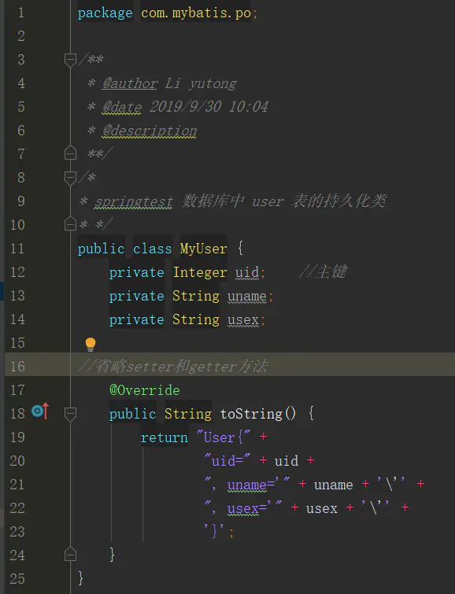Click the @date tag in Javadoc
This screenshot has width=455, height=594.
tap(122, 107)
